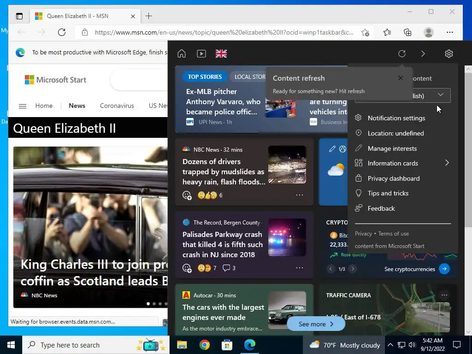Refresh the news feed panel
The image size is (472, 354).
tap(402, 53)
